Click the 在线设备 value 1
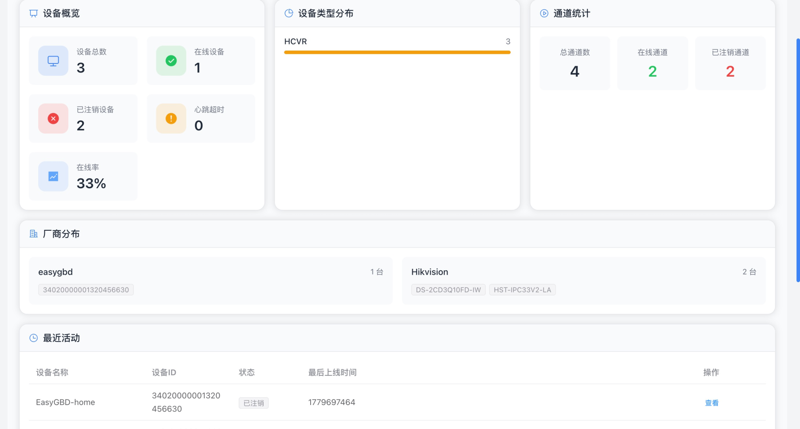Viewport: 800px width, 429px height. tap(197, 68)
